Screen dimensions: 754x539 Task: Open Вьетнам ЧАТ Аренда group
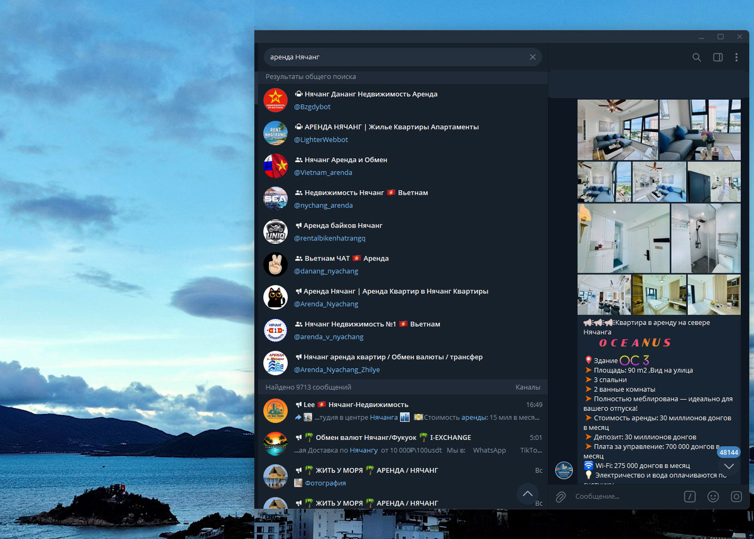pos(403,264)
